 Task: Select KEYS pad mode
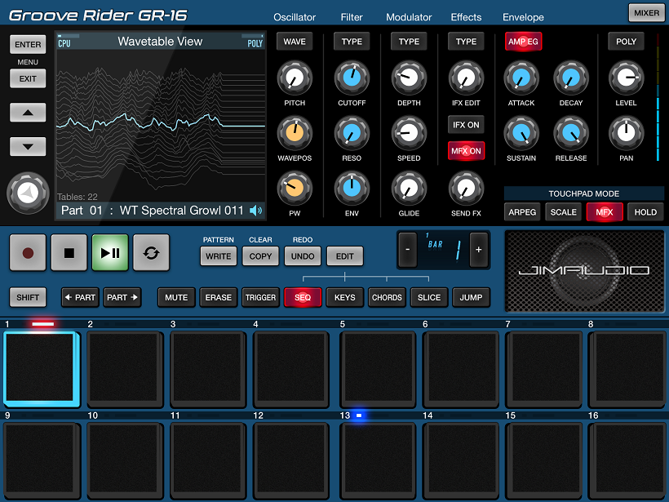(x=345, y=298)
